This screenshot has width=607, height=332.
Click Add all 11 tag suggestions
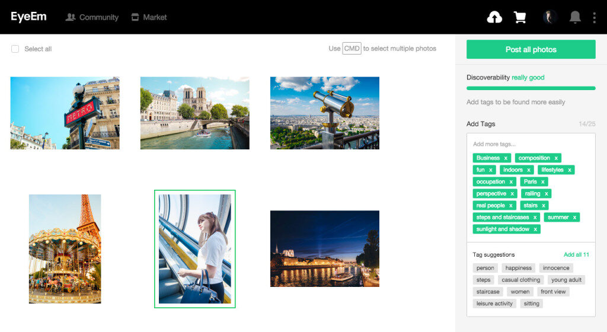[x=576, y=255]
